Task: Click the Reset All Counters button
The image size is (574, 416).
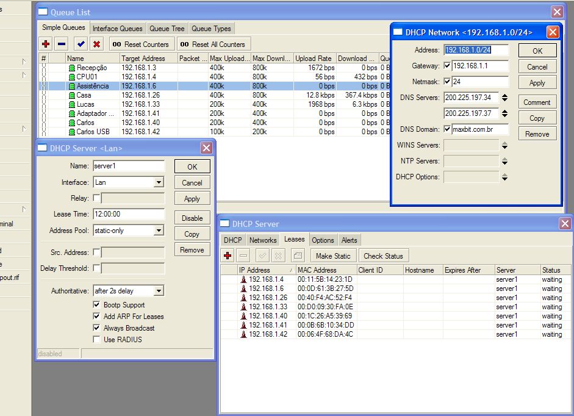Action: [213, 45]
